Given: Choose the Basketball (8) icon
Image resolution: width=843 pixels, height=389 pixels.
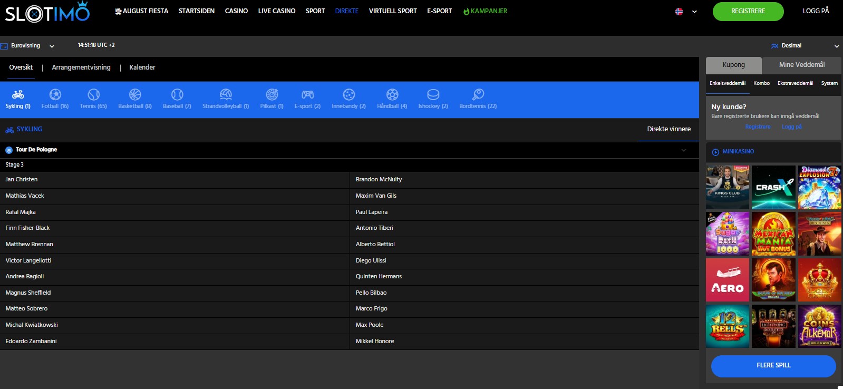Looking at the screenshot, I should coord(135,99).
